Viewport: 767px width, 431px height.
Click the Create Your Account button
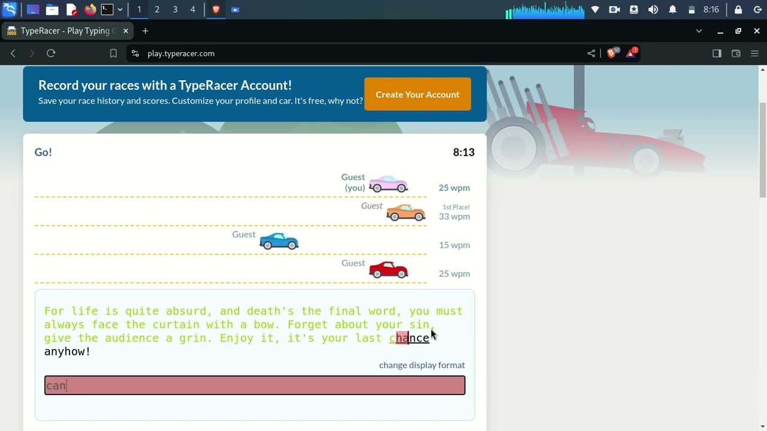418,94
